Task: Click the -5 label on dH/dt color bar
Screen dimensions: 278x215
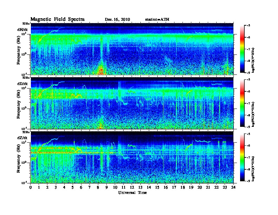Action: (x=249, y=26)
